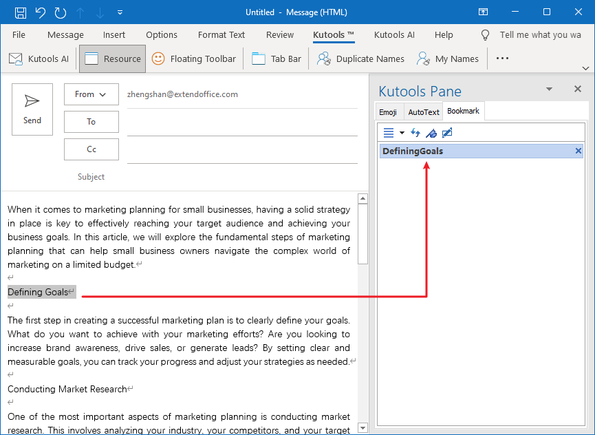Open Ribbon Display Options in the title bar

click(483, 12)
